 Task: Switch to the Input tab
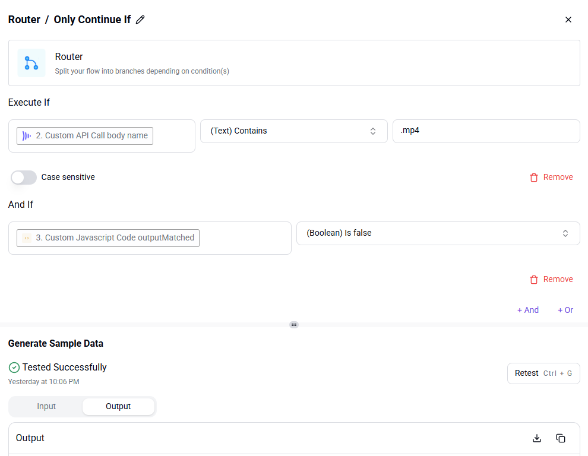(46, 407)
